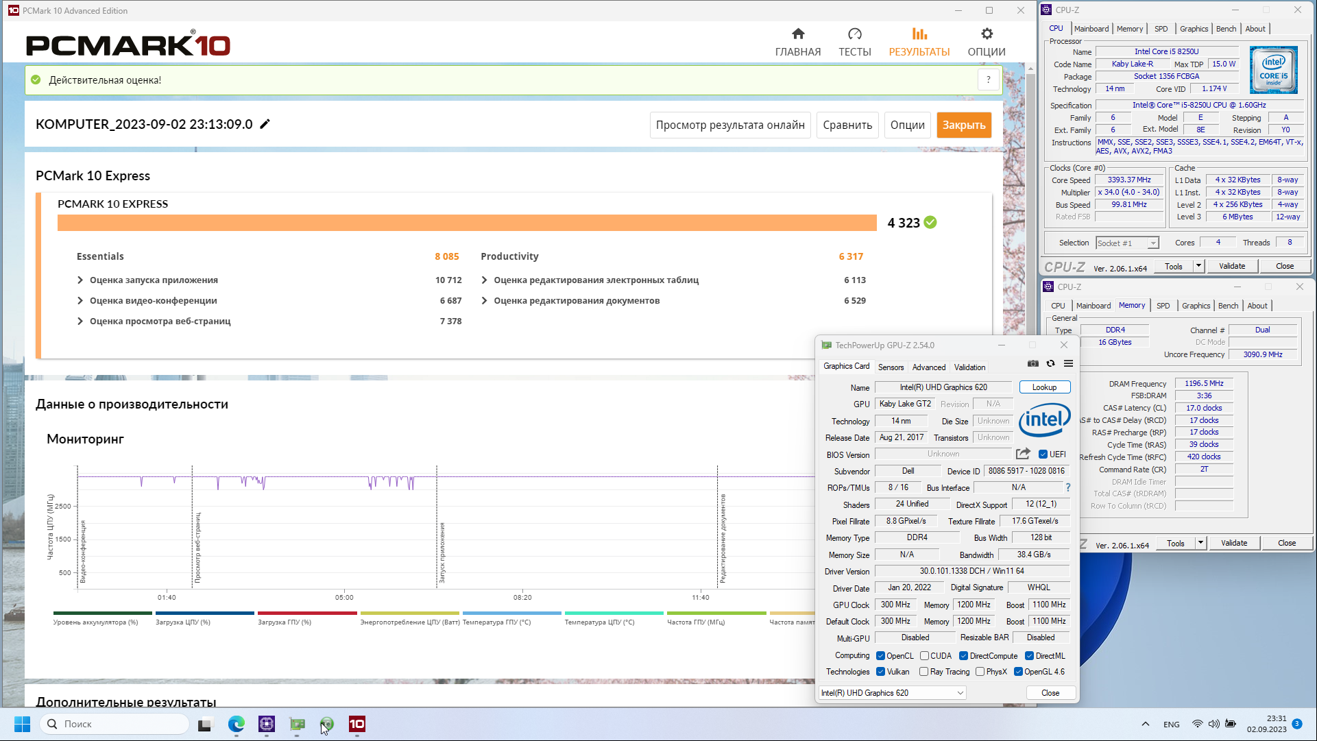1317x741 pixels.
Task: Switch to Bench tab in upper CPU-Z
Action: pyautogui.click(x=1226, y=29)
